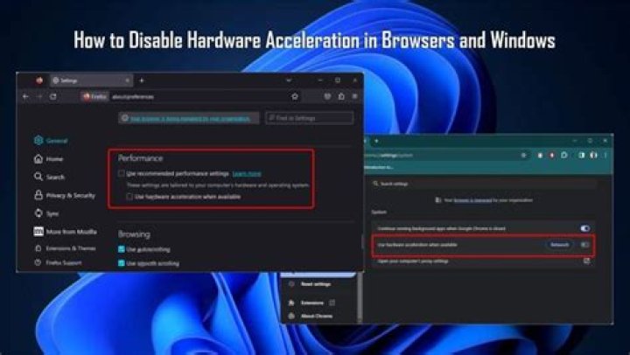630x355 pixels.
Task: Open Sync settings category
Action: [x=46, y=213]
